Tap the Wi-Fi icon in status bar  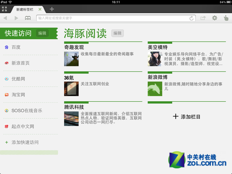pos(10,2)
